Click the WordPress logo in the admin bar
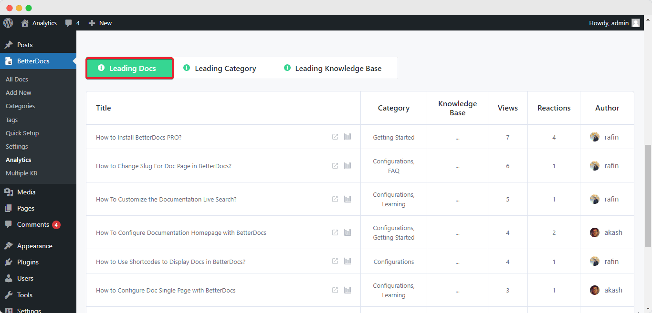Viewport: 652px width, 313px height. point(8,23)
